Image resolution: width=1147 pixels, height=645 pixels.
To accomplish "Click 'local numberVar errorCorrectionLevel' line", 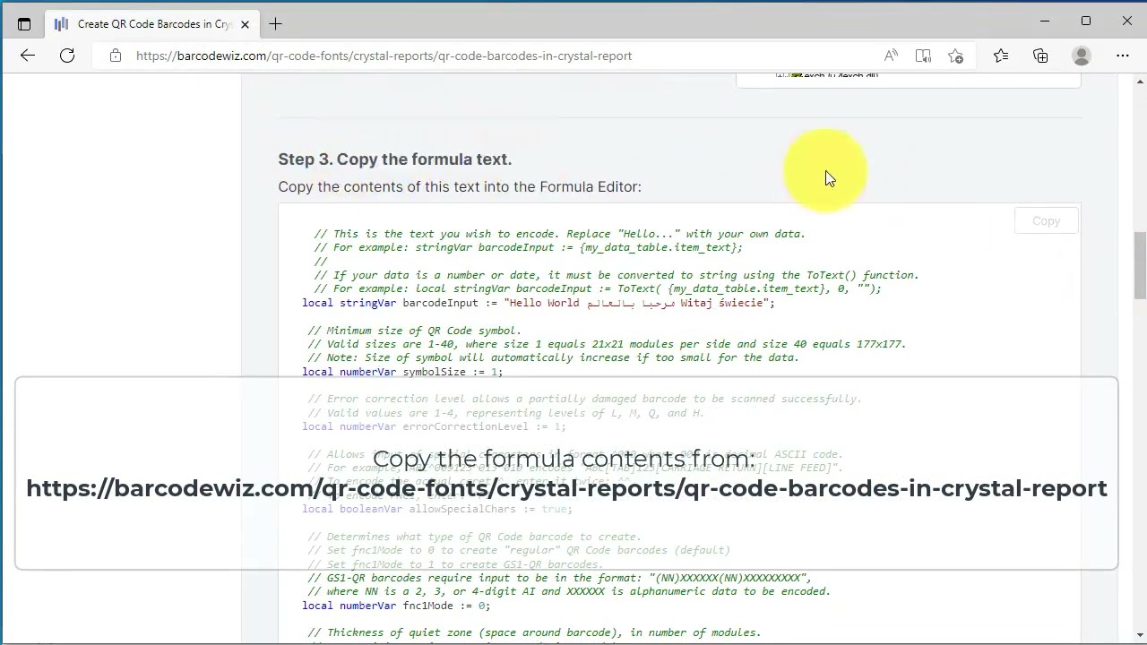I will pyautogui.click(x=434, y=426).
